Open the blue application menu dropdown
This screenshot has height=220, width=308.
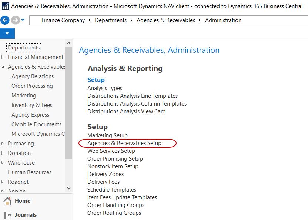click(x=7, y=34)
